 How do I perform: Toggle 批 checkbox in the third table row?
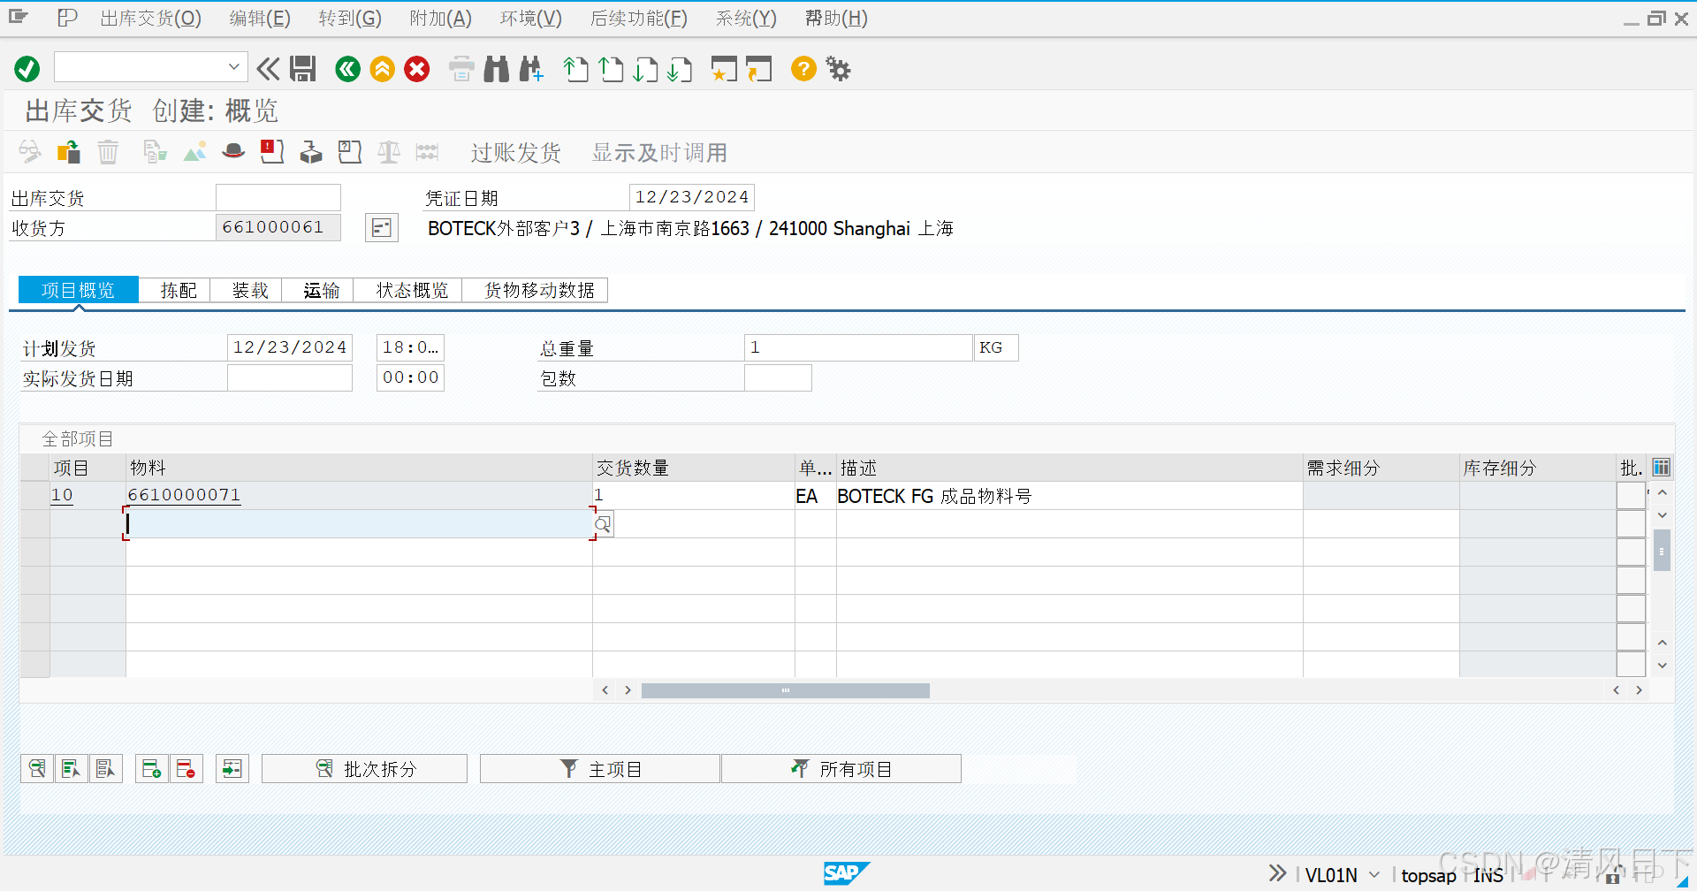click(x=1631, y=552)
